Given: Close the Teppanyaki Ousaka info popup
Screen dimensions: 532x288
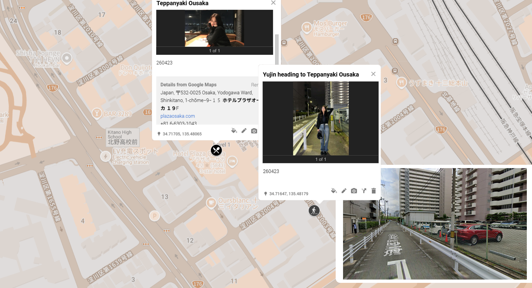Looking at the screenshot, I should coord(273,3).
